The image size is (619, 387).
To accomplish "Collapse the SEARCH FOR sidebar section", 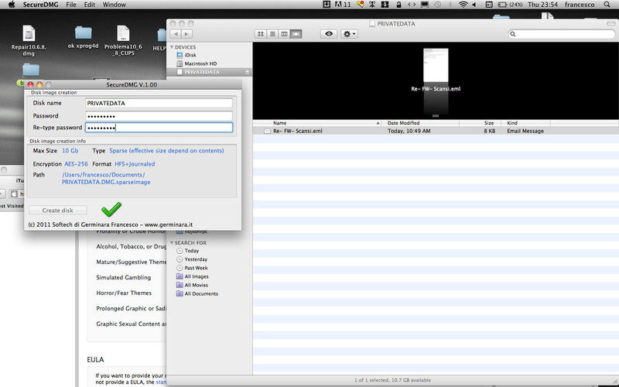I will (x=172, y=242).
